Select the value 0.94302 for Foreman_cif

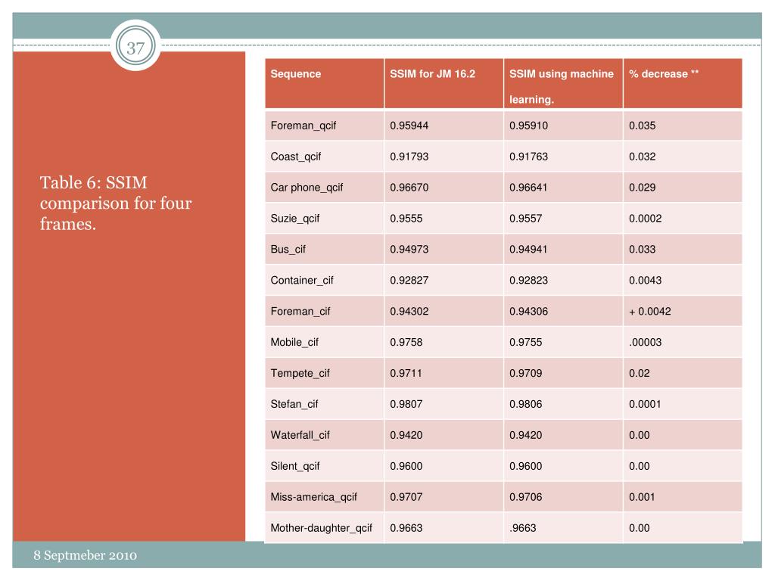409,311
